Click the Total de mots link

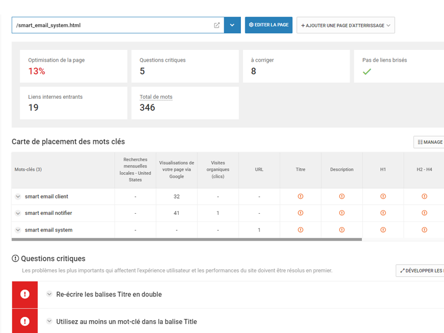point(156,97)
